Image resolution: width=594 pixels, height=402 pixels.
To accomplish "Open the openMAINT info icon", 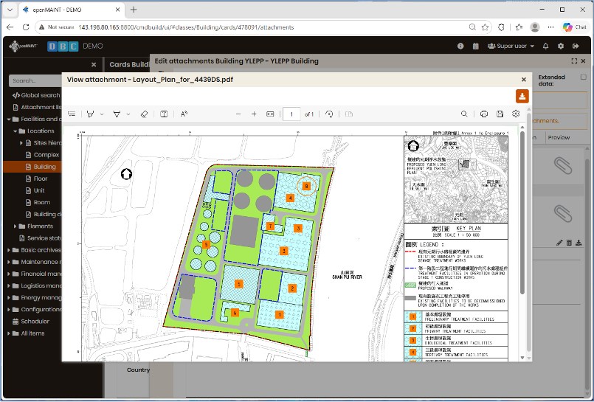I will click(460, 46).
